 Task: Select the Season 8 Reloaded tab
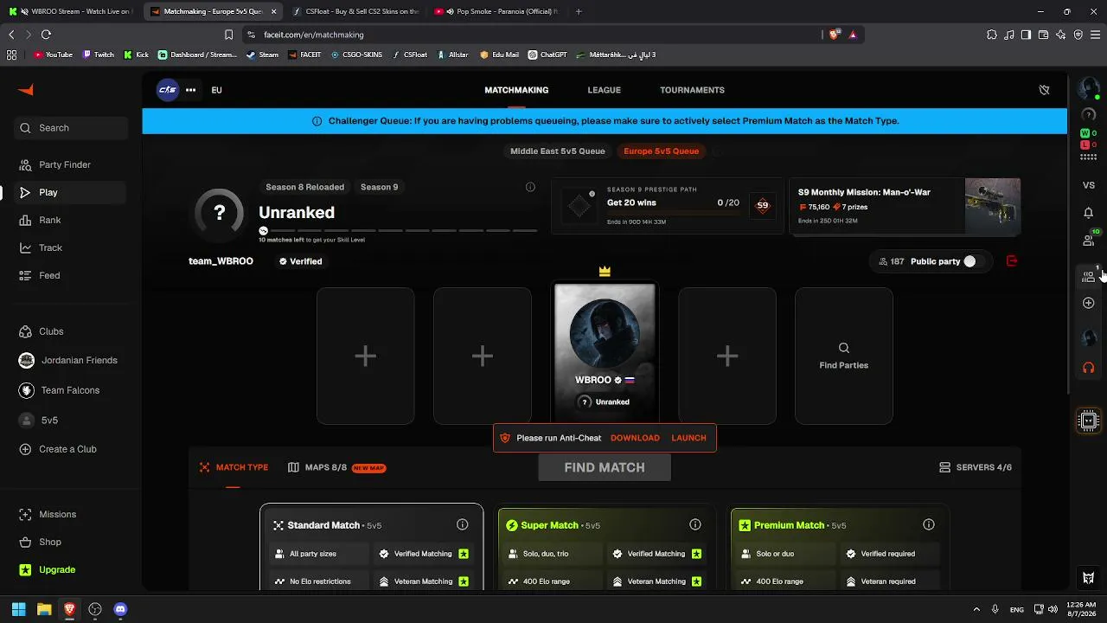304,187
